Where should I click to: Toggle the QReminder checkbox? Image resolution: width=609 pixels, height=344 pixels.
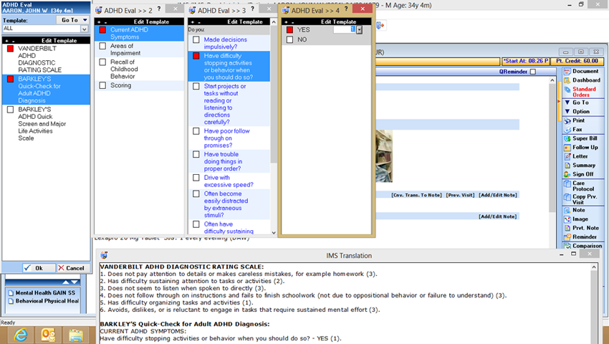point(533,72)
